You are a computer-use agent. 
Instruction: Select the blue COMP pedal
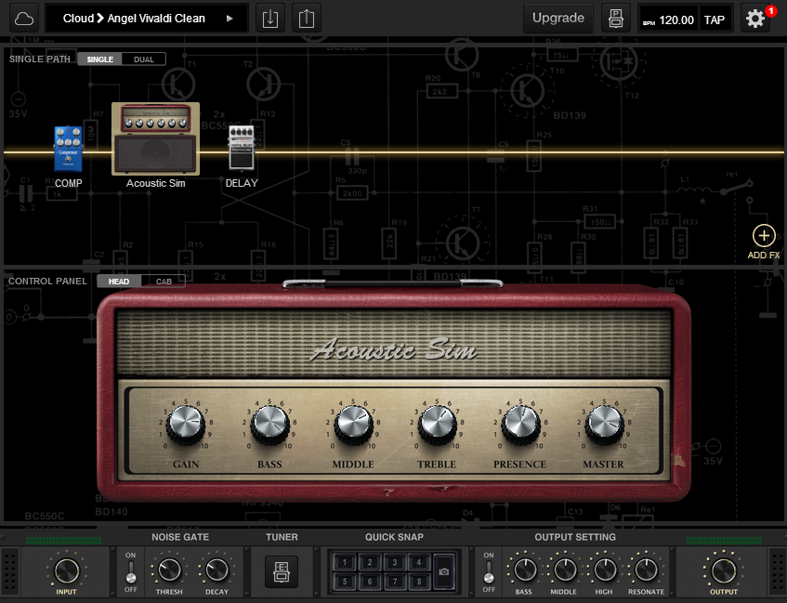point(68,149)
